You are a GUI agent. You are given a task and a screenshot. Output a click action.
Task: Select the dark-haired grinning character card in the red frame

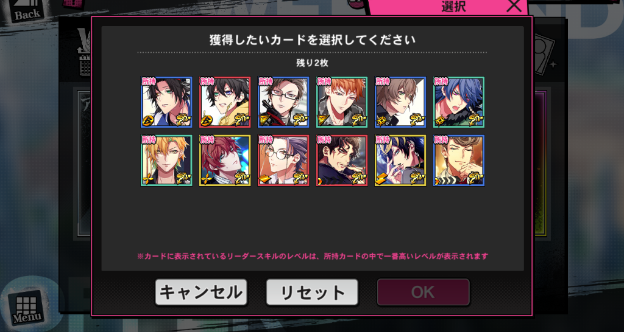click(x=342, y=161)
